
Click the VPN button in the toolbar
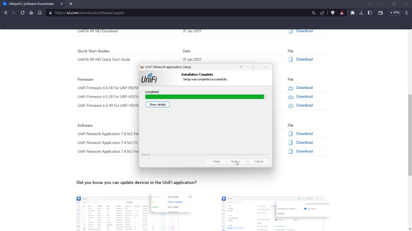pyautogui.click(x=395, y=13)
